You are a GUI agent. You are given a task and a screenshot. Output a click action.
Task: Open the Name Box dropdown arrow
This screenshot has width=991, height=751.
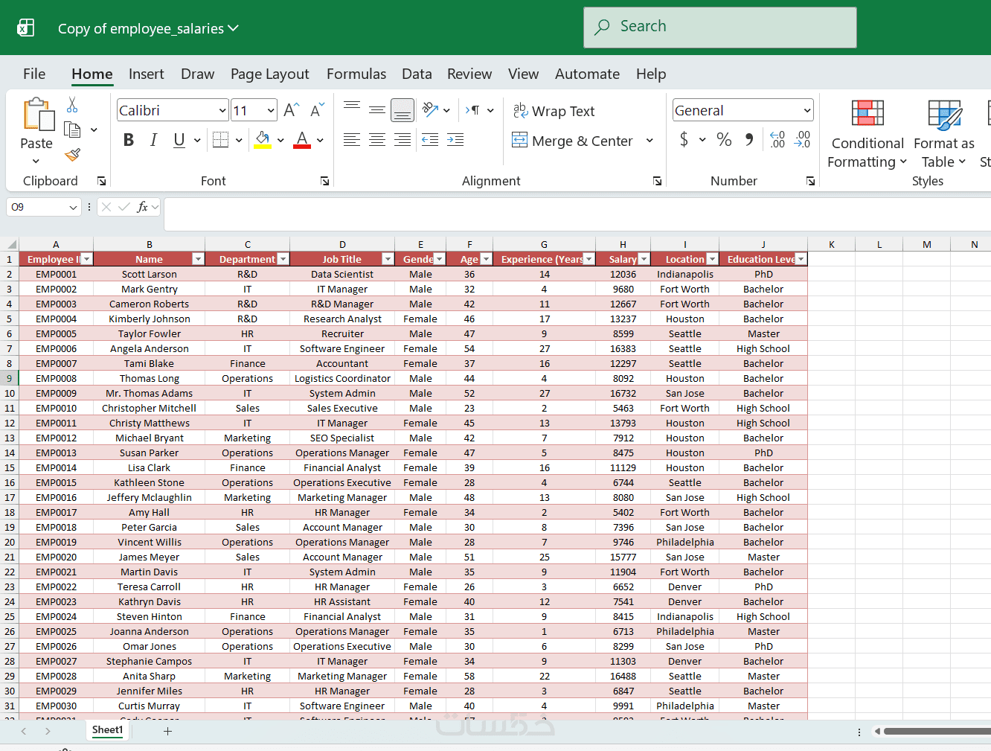click(x=73, y=208)
